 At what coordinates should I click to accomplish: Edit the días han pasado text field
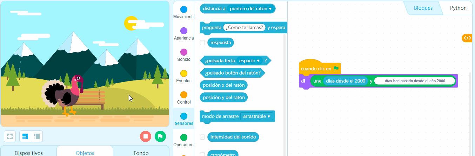coord(415,81)
